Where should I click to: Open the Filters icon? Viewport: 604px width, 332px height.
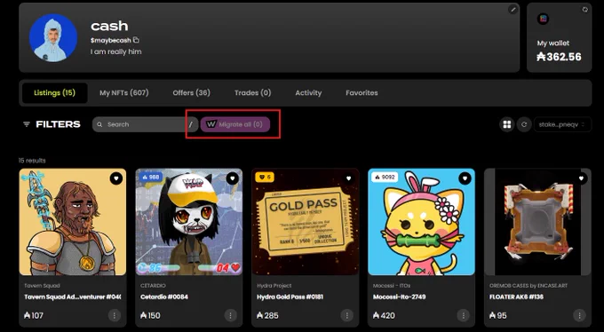coord(26,124)
